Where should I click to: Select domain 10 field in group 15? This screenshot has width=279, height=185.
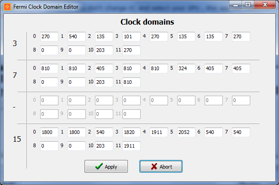[104, 146]
